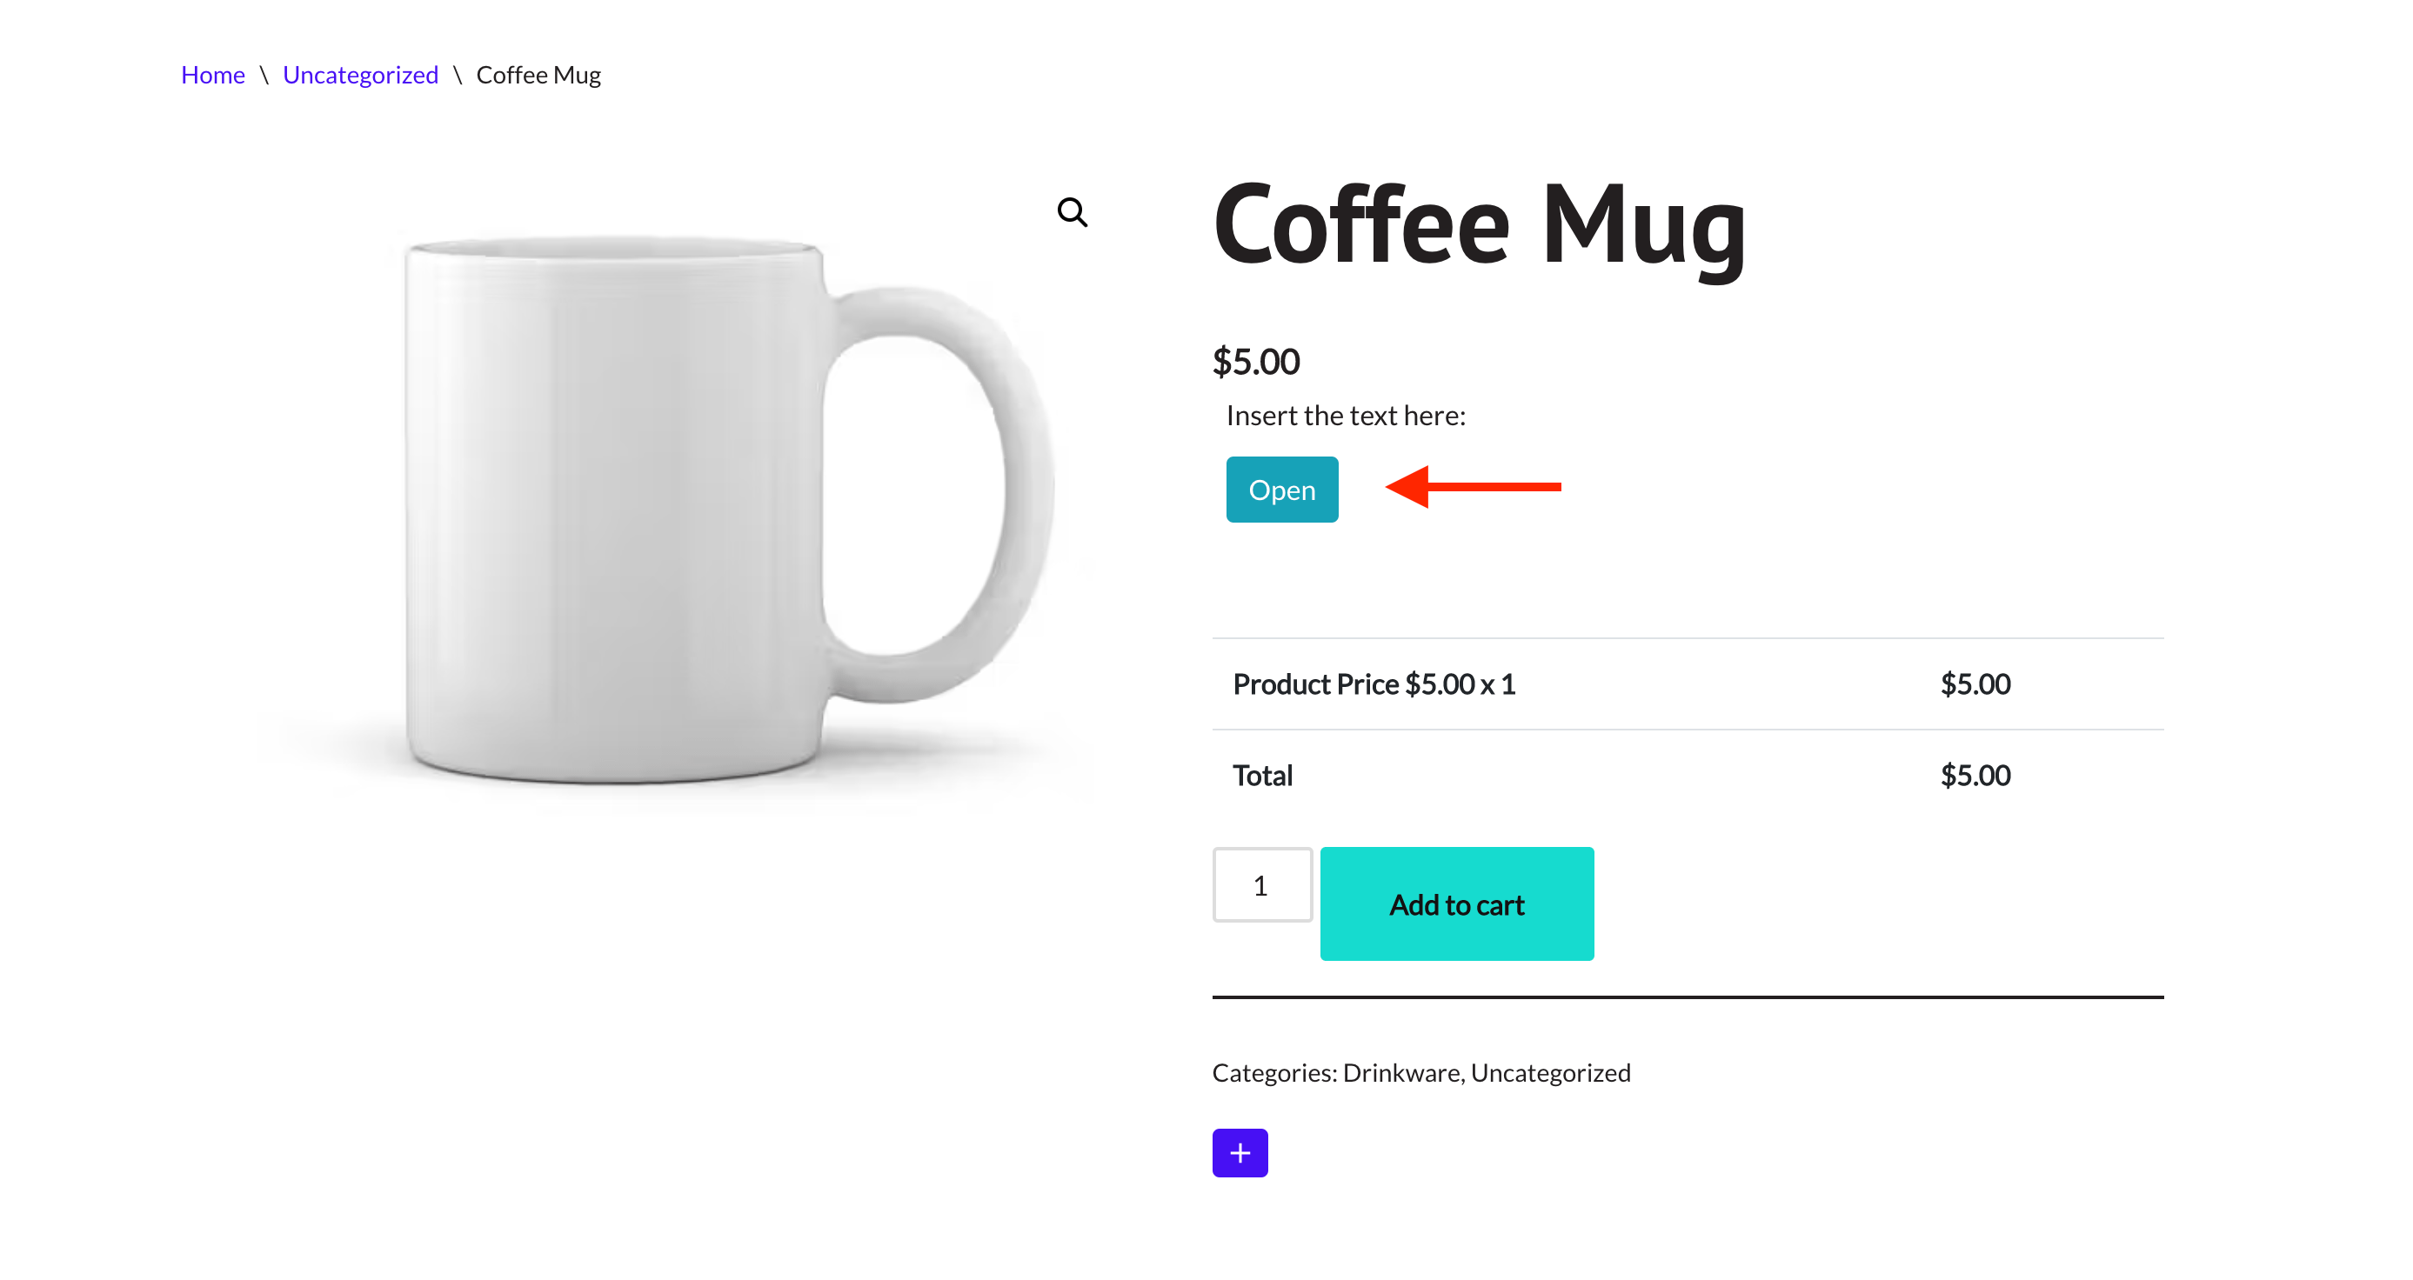Viewport: 2413px width, 1280px height.
Task: Open Uncategorized breadcrumb link
Action: [360, 75]
